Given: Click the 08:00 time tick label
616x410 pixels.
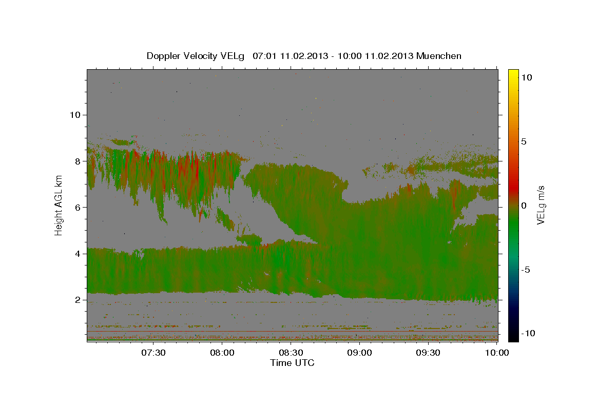Looking at the screenshot, I should pyautogui.click(x=222, y=353).
